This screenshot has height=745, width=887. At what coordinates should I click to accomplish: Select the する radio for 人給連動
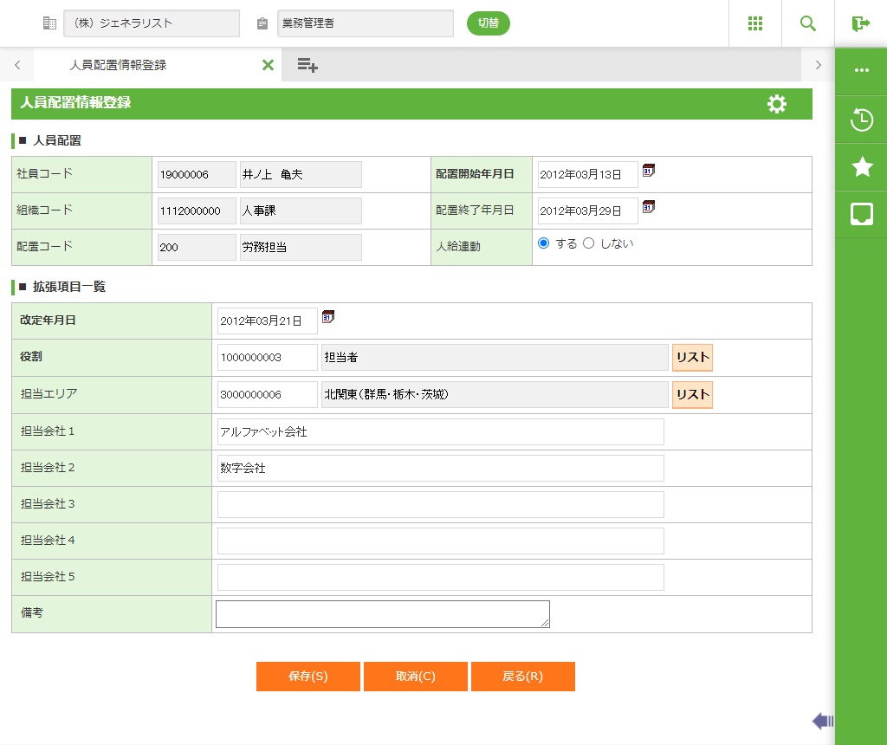544,243
